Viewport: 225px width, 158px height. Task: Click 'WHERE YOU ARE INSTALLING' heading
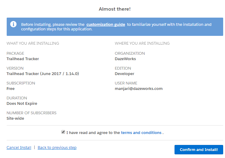click(x=142, y=43)
